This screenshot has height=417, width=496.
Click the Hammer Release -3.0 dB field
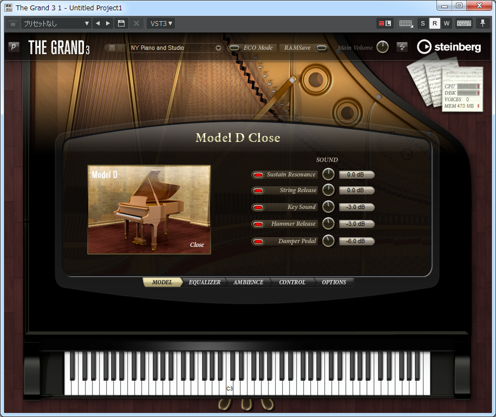tap(356, 224)
